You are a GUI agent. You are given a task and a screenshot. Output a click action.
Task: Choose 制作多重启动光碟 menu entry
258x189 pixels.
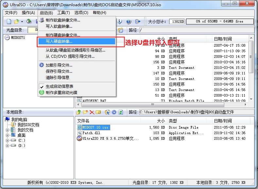pyautogui.click(x=77, y=93)
